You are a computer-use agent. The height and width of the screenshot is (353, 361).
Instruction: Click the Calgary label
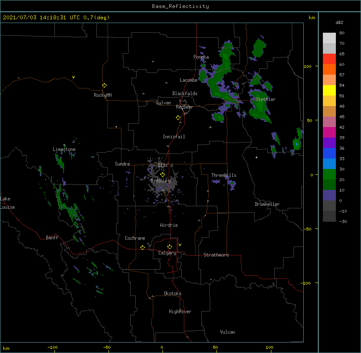(x=167, y=253)
